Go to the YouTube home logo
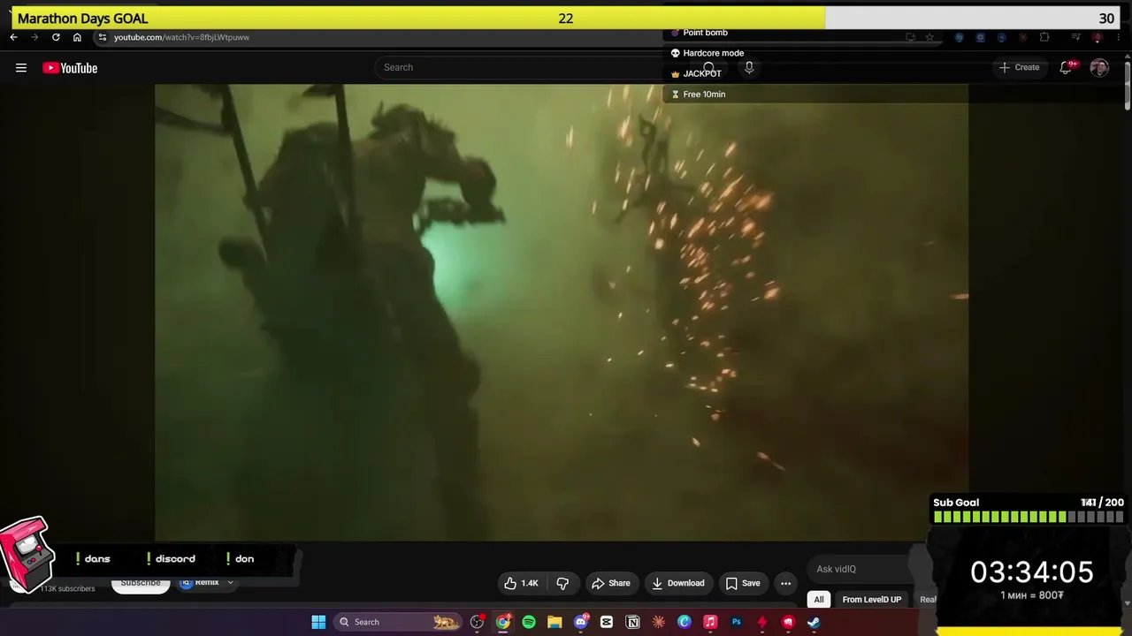 (x=70, y=68)
